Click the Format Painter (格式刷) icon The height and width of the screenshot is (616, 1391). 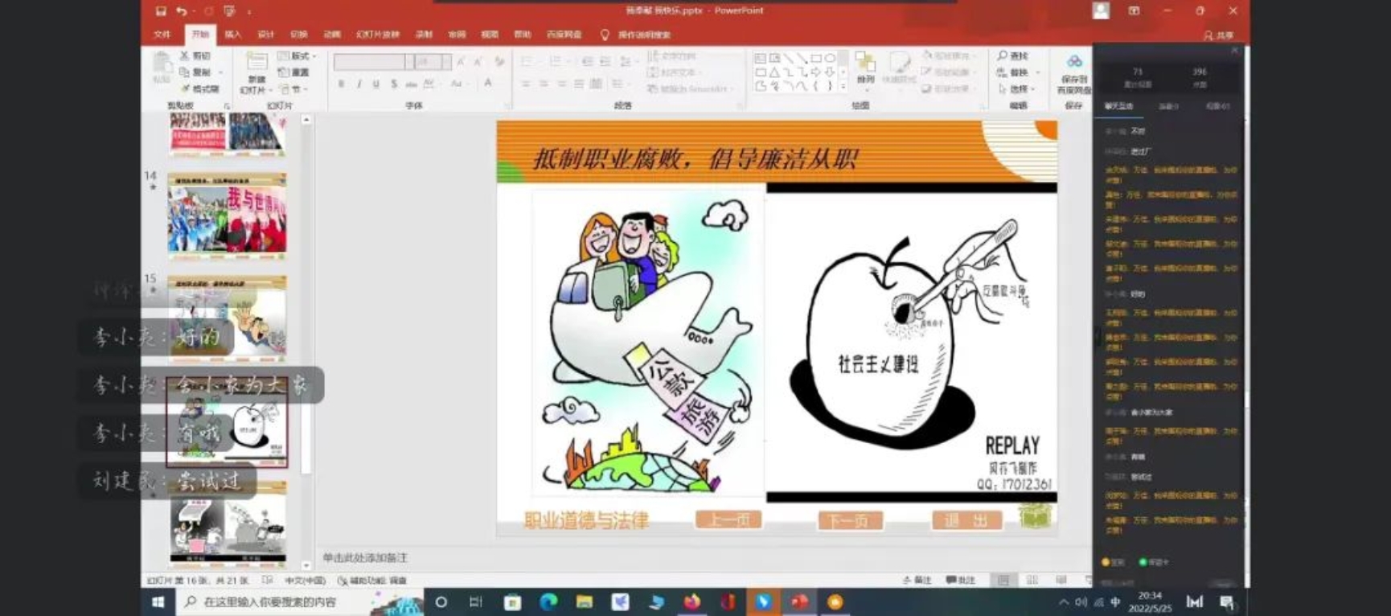coord(185,88)
